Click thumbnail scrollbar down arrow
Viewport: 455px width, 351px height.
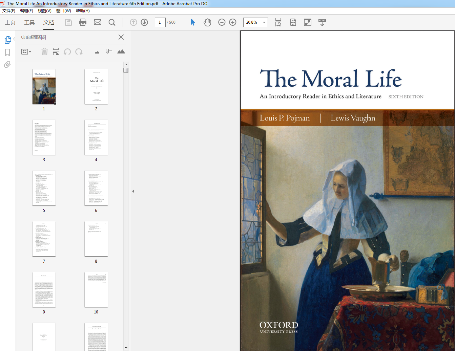tap(126, 348)
